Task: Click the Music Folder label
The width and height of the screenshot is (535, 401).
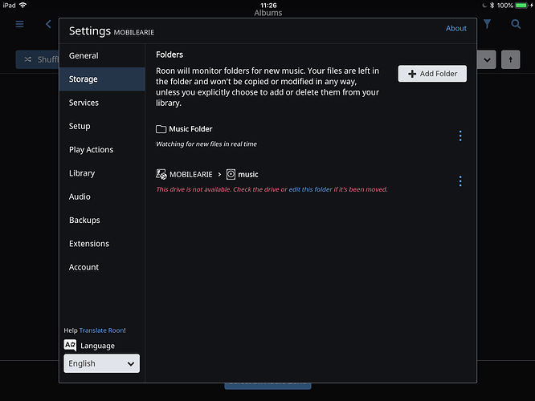Action: (x=190, y=129)
